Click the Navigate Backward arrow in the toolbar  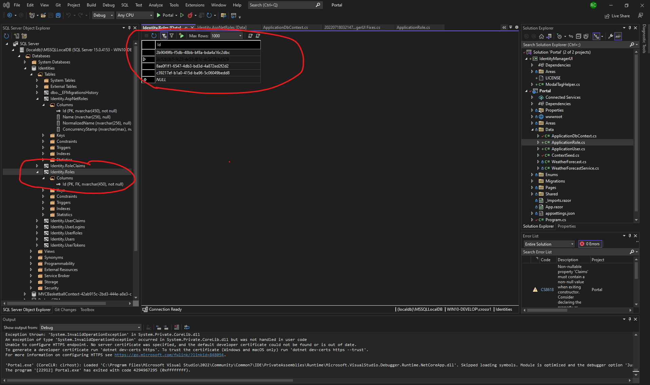tap(9, 15)
